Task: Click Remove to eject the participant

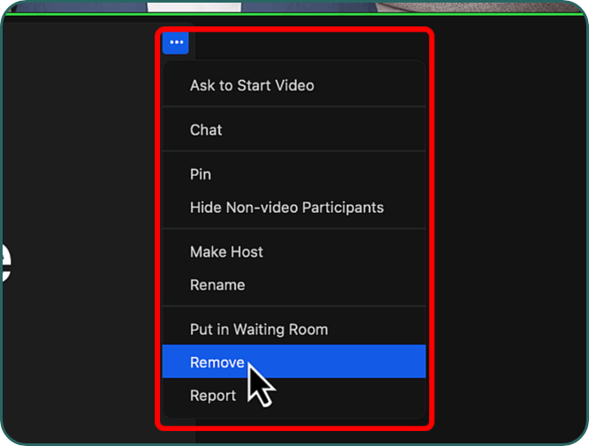Action: (294, 362)
